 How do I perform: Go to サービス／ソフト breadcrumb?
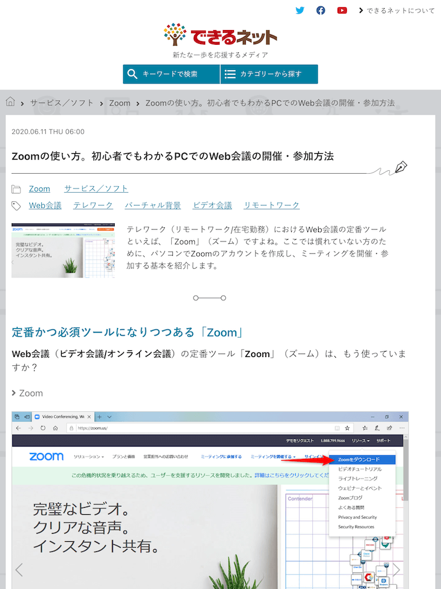click(62, 102)
